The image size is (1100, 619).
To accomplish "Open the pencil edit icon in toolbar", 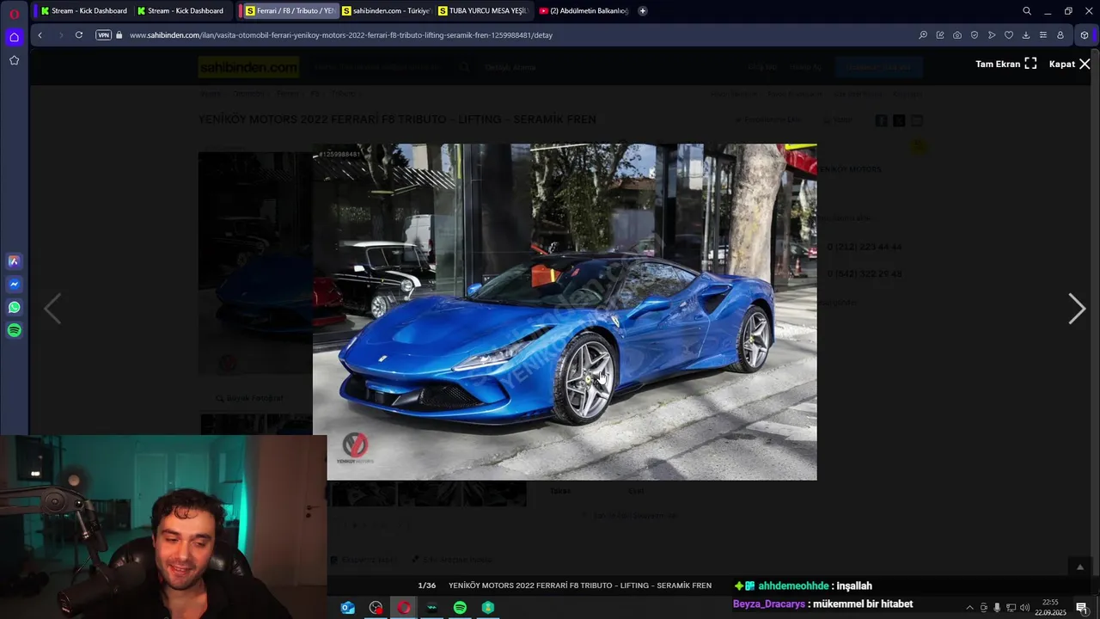I will tap(940, 35).
